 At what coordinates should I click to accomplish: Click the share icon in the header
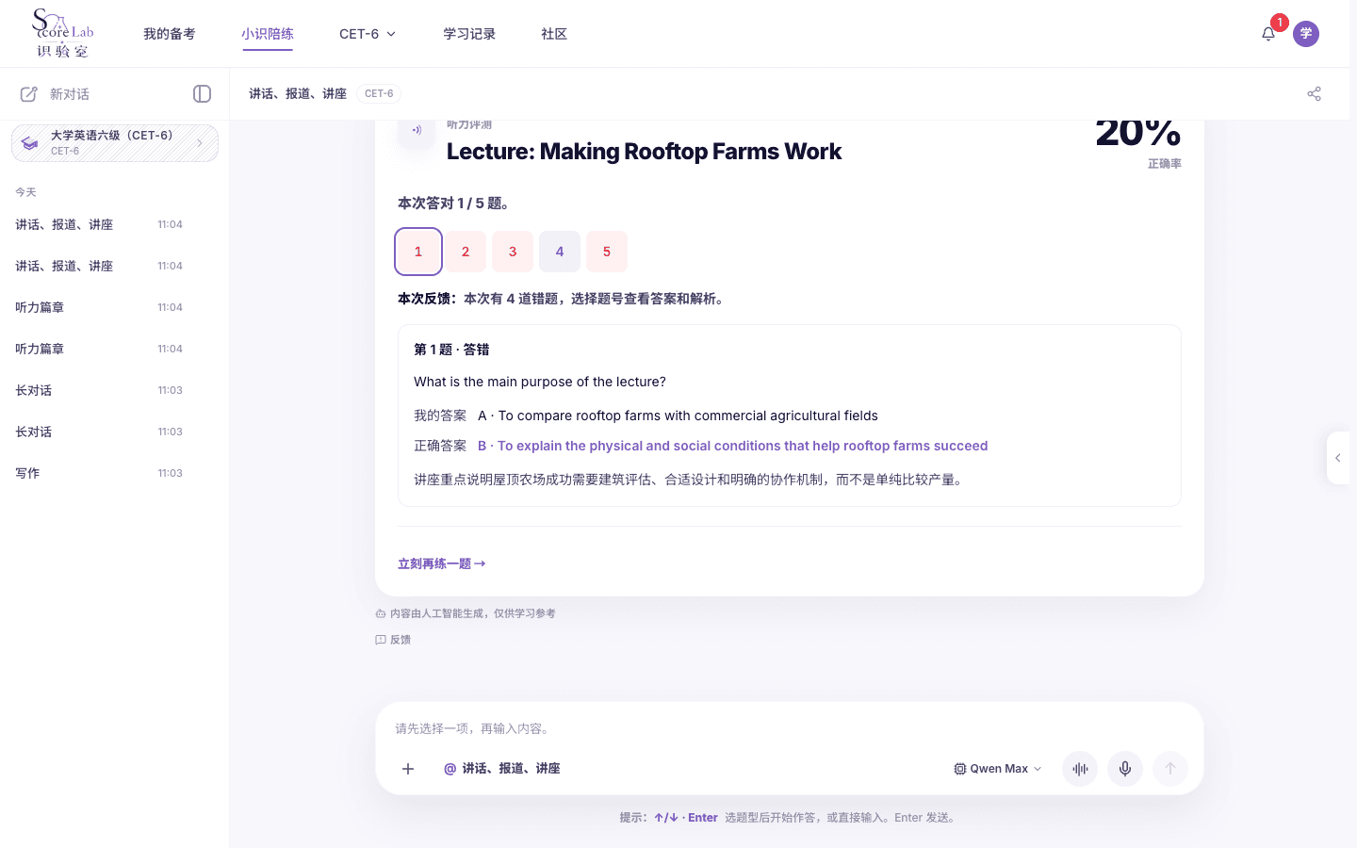click(1314, 93)
